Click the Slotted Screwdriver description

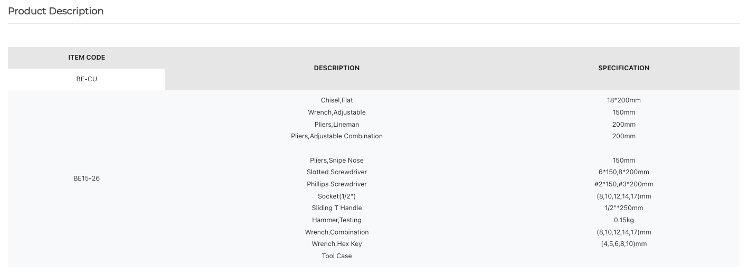pos(337,172)
